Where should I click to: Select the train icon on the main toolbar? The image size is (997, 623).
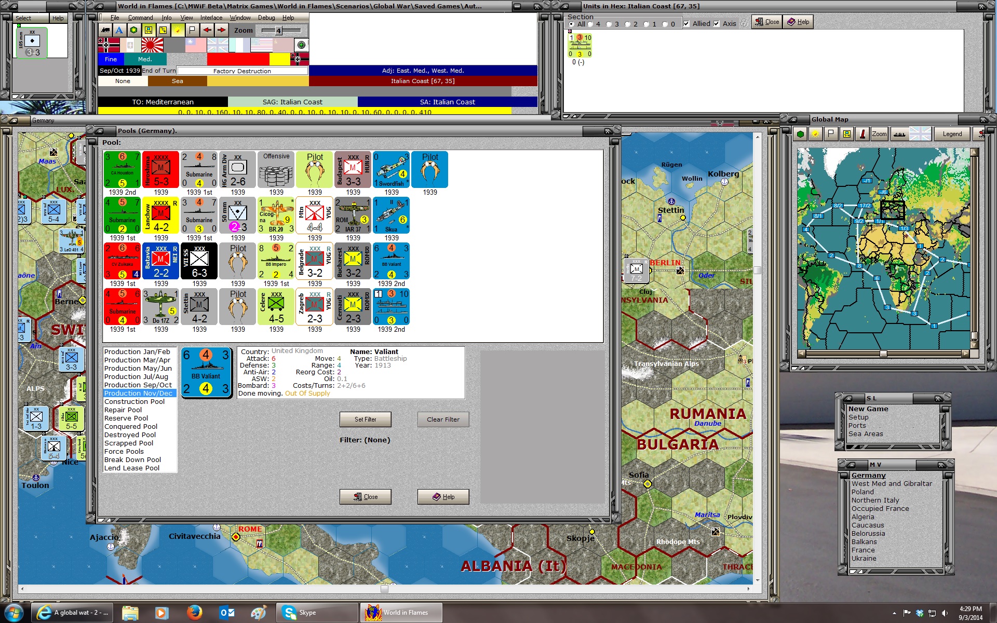[106, 30]
